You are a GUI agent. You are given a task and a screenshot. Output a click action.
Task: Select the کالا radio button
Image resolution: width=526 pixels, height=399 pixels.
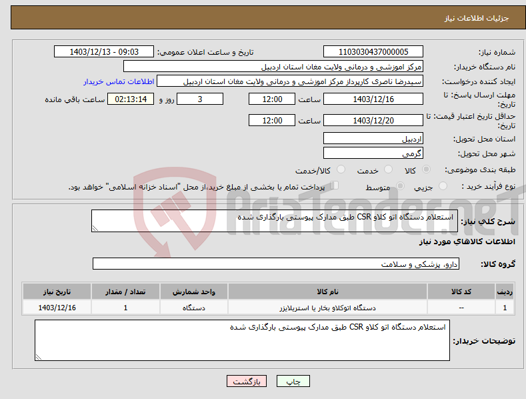426,169
